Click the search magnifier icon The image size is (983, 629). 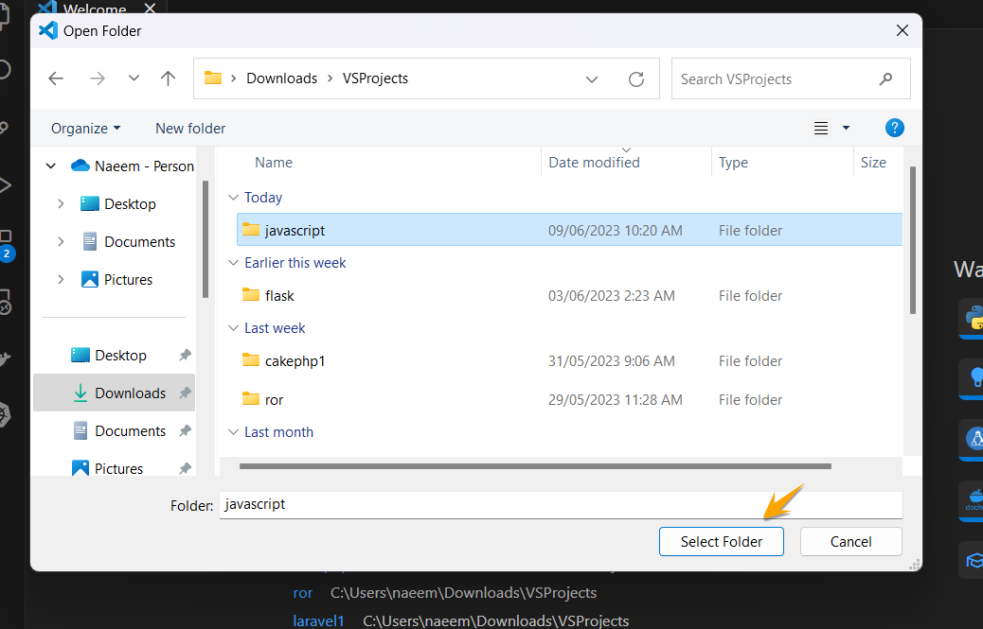click(x=885, y=79)
